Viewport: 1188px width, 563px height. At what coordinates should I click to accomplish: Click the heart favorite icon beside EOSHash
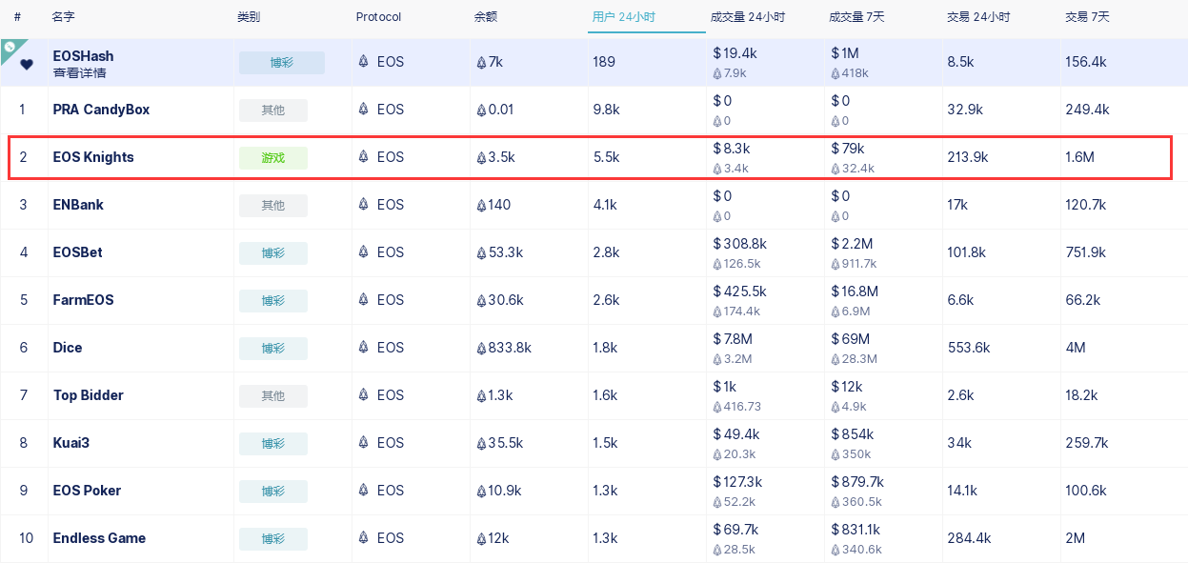pos(27,65)
